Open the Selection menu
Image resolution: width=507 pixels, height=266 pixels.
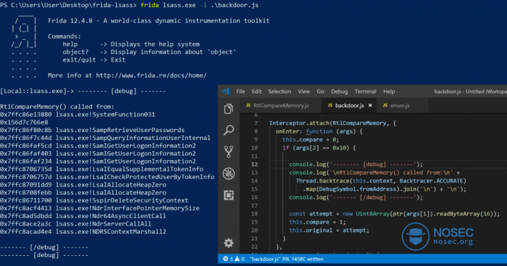(279, 92)
